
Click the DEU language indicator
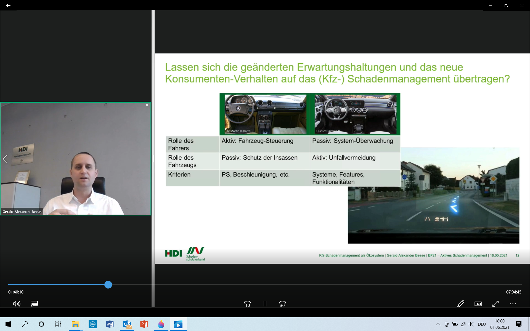pos(482,324)
